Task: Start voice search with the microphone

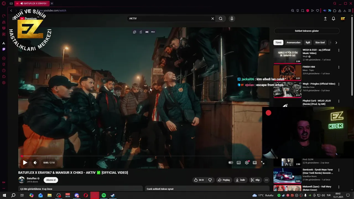Action: click(x=232, y=19)
